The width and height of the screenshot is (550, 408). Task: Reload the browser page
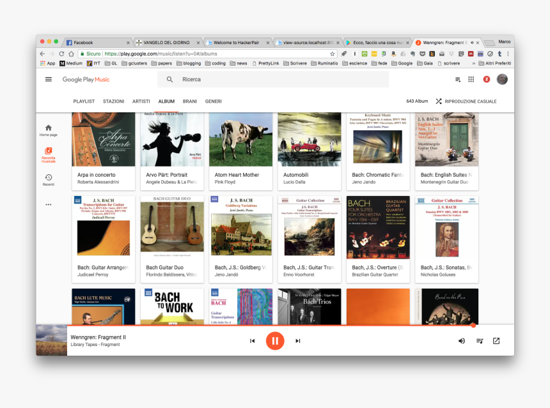[x=61, y=54]
